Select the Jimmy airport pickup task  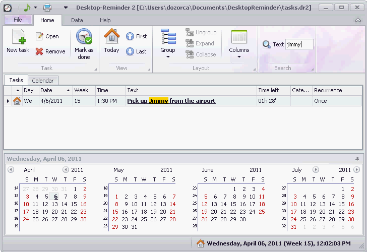pyautogui.click(x=171, y=101)
